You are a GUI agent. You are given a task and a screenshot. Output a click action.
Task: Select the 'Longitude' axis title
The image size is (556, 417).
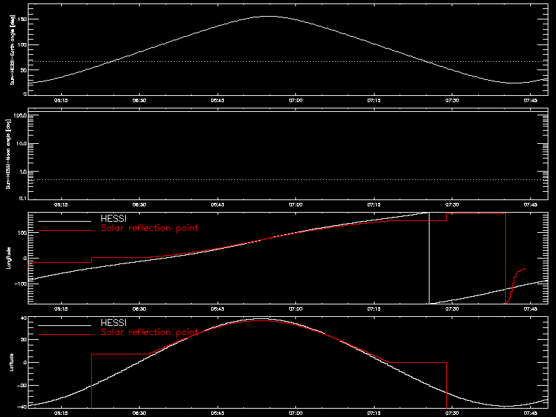pos(8,258)
